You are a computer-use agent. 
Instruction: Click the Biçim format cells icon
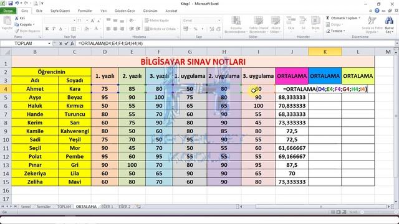tap(315, 24)
